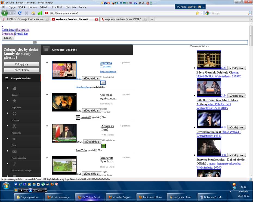The height and width of the screenshot is (202, 253).
Task: Click the Sport category icon
Action: coord(14,139)
